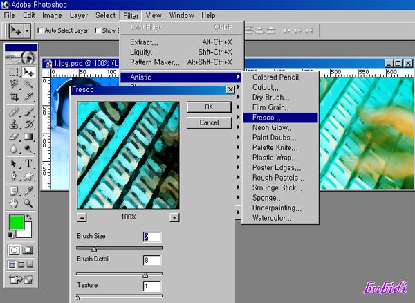This screenshot has width=415, height=303.
Task: Select the Dodge tool
Action: click(x=28, y=149)
